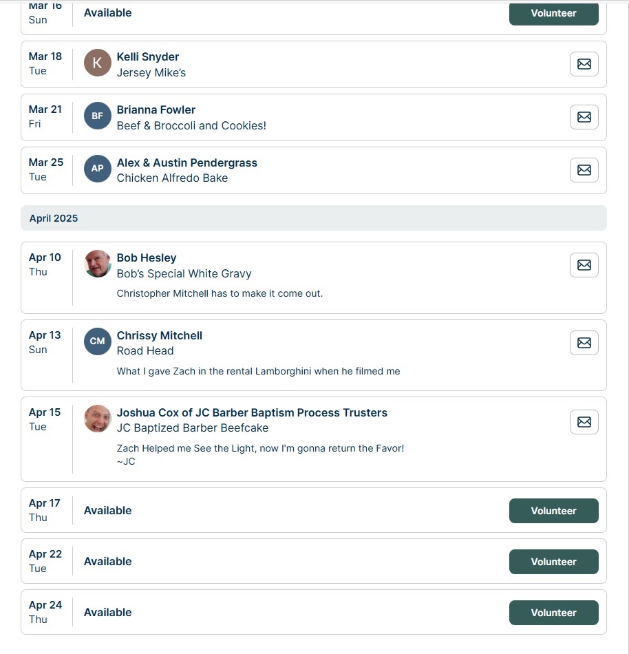Click Kelli Snyder's K avatar
This screenshot has height=654, width=629.
pyautogui.click(x=98, y=63)
